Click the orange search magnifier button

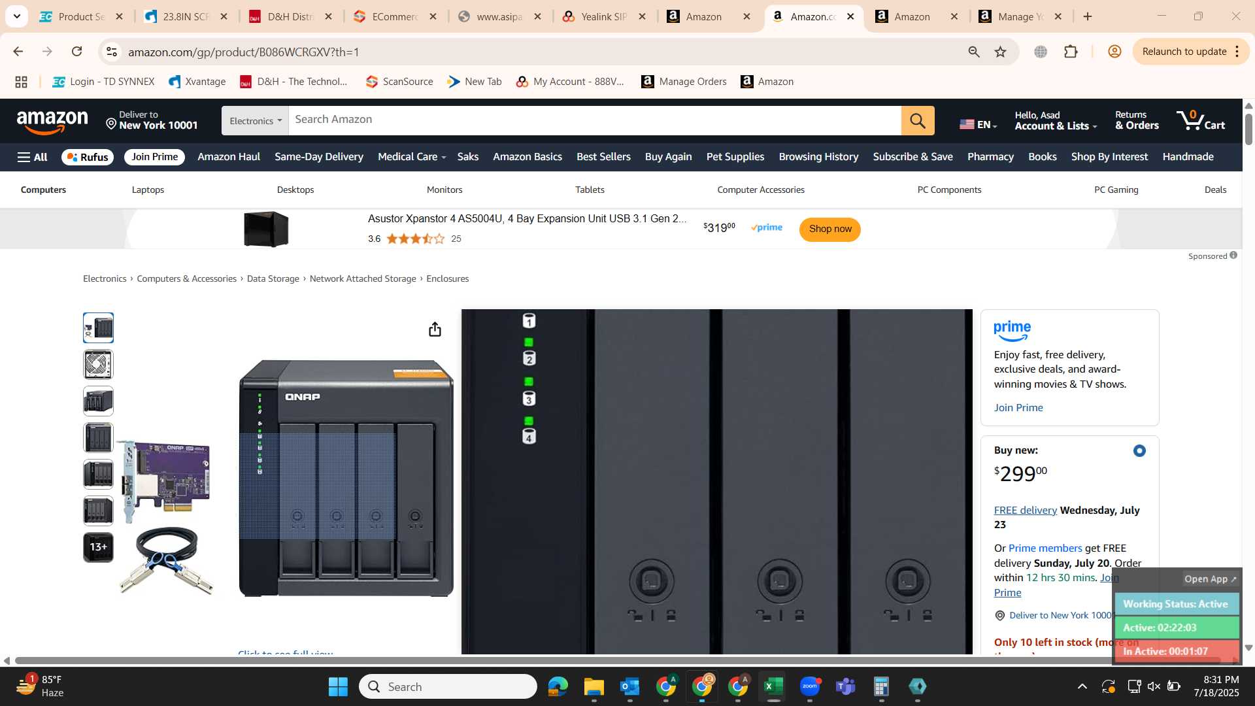(918, 121)
